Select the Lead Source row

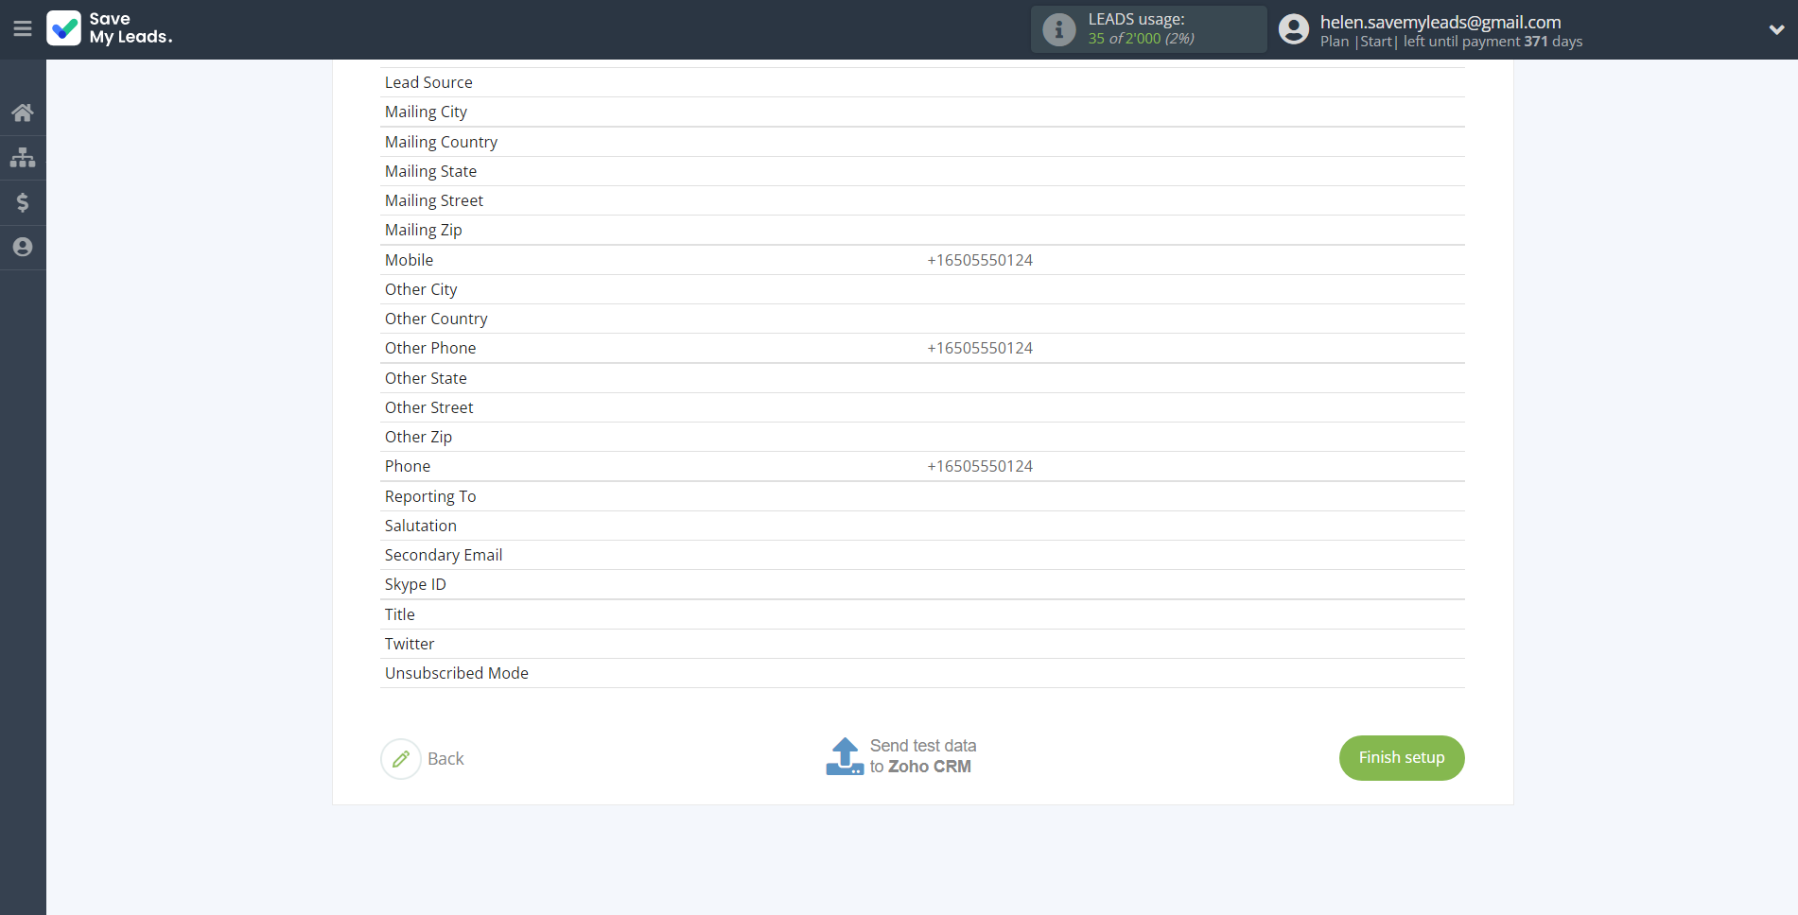(922, 82)
